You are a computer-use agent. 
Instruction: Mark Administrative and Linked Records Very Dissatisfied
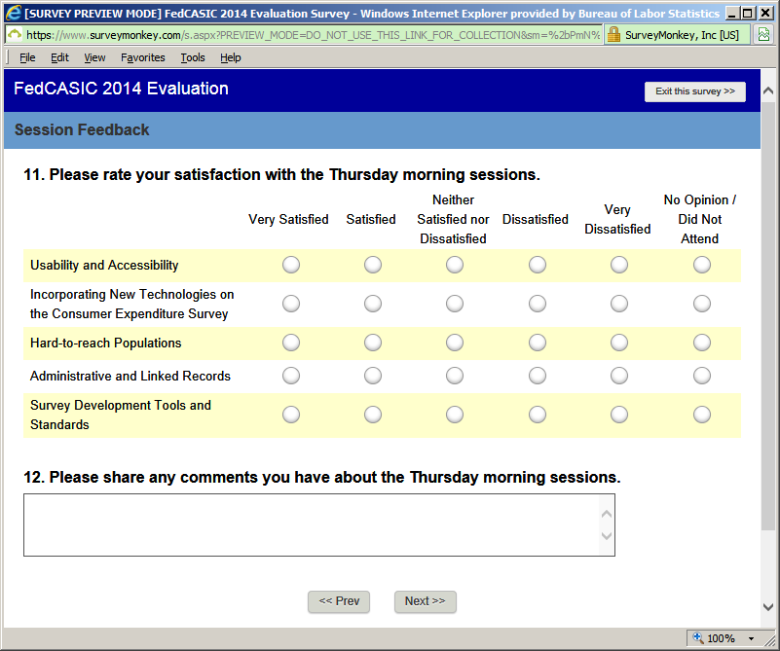[618, 376]
